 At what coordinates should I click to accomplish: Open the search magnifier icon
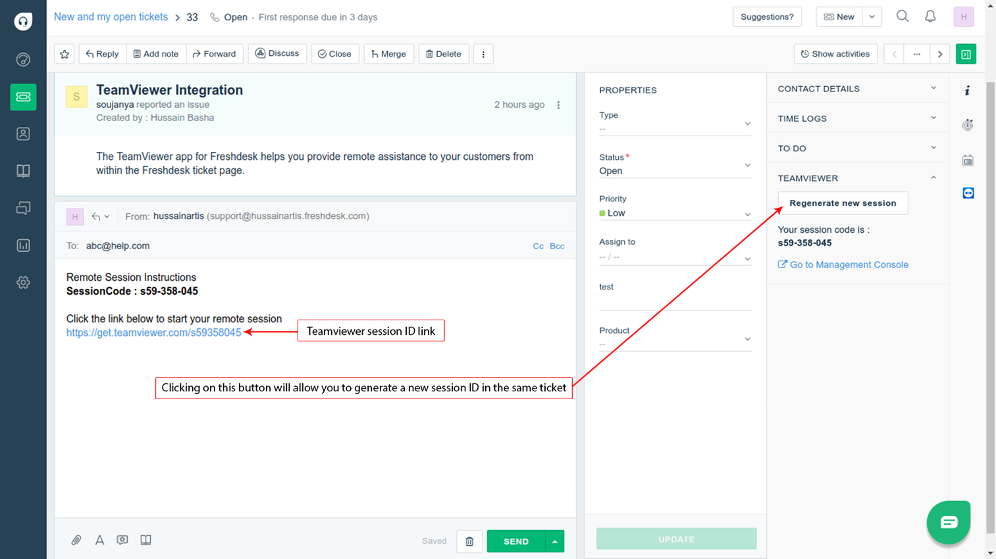coord(903,16)
